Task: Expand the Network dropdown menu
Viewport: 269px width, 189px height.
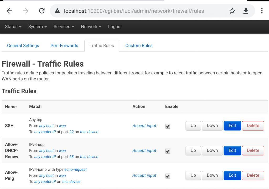Action: (x=91, y=27)
